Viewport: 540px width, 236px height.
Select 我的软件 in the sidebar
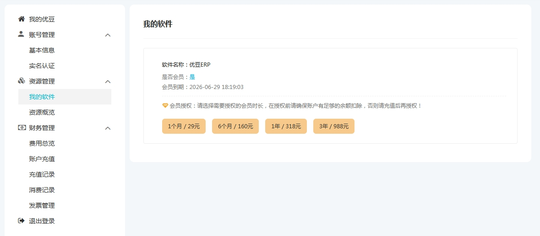tap(65, 97)
